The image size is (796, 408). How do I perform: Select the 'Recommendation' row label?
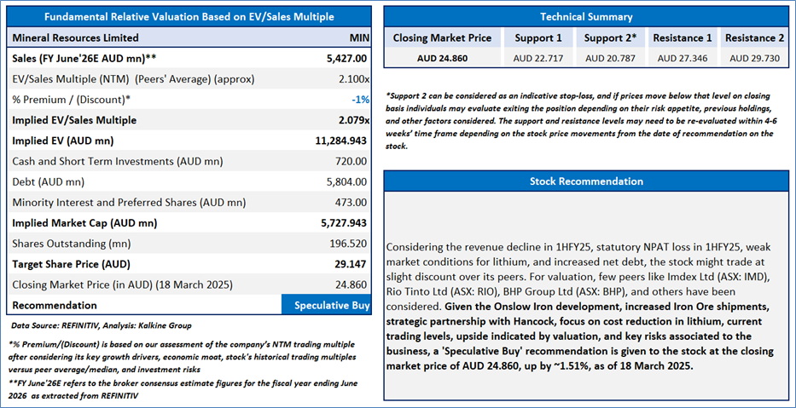tap(55, 306)
